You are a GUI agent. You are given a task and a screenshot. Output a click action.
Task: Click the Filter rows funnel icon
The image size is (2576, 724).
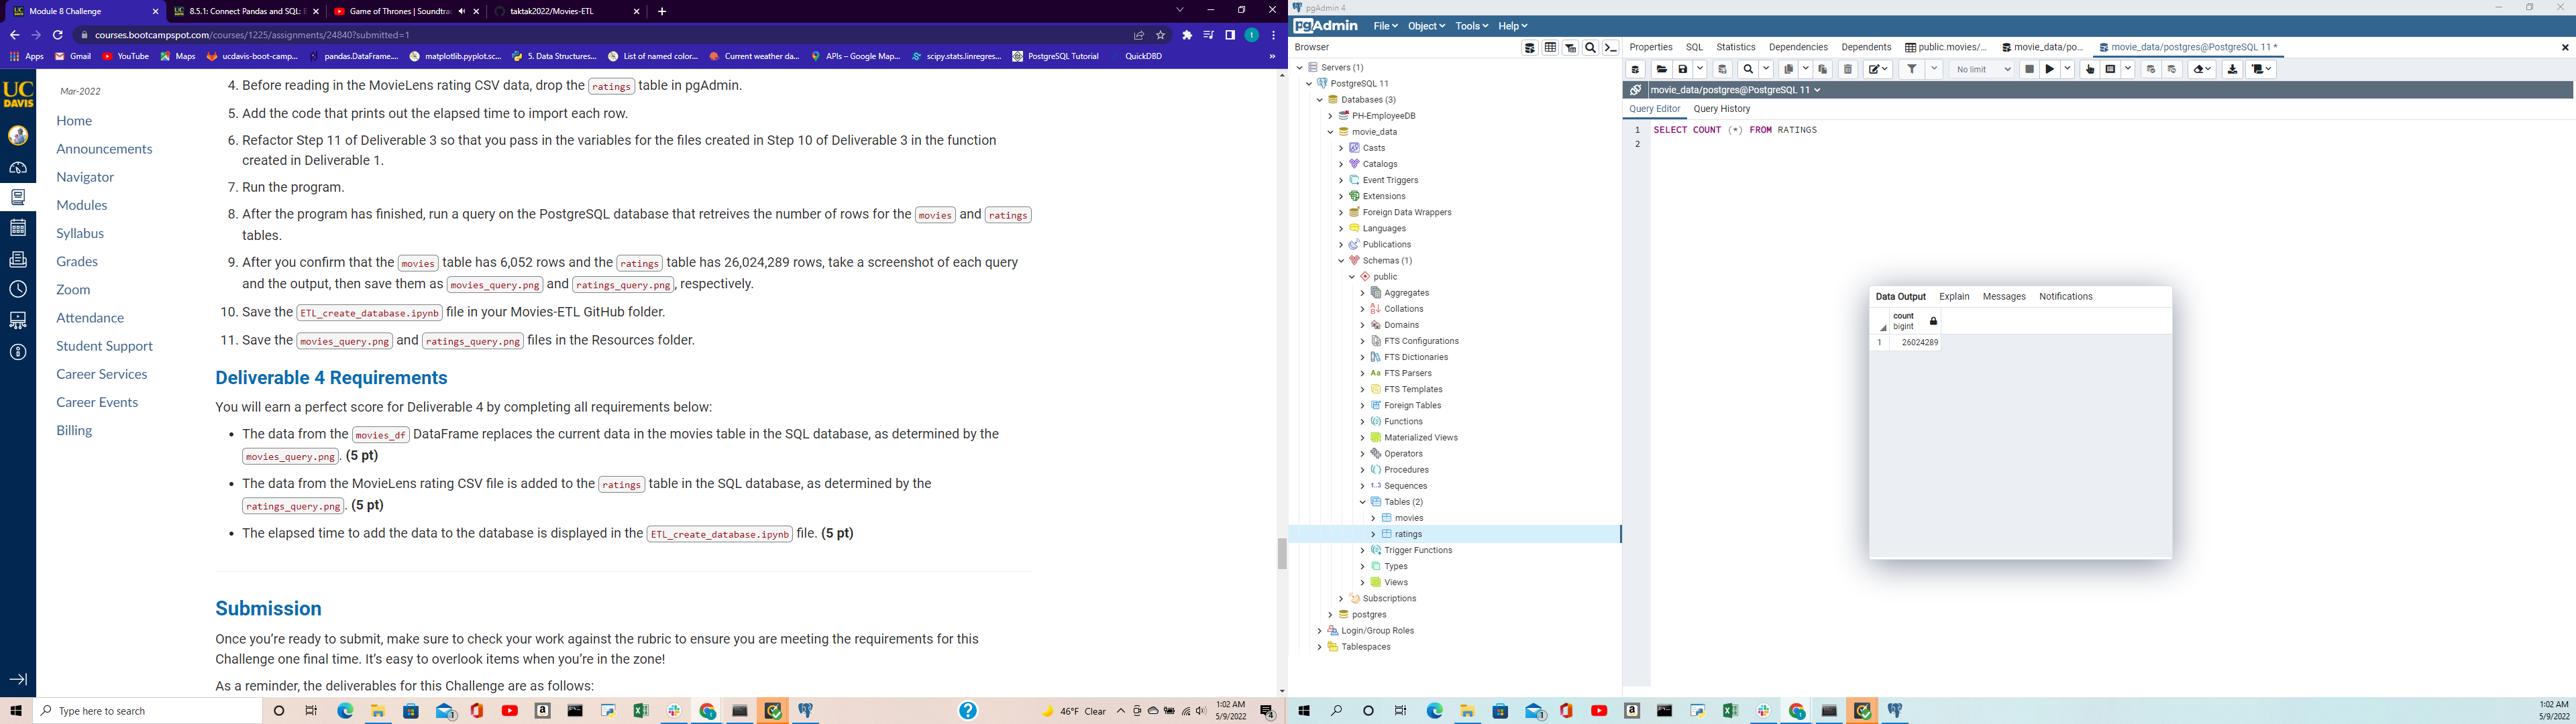pyautogui.click(x=1911, y=69)
